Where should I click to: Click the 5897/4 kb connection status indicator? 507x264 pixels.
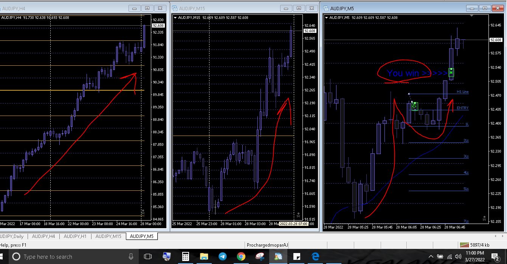point(475,245)
